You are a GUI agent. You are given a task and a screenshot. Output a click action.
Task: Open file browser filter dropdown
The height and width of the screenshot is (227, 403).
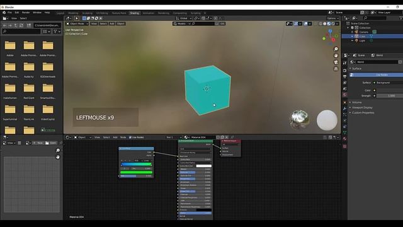[x=57, y=32]
